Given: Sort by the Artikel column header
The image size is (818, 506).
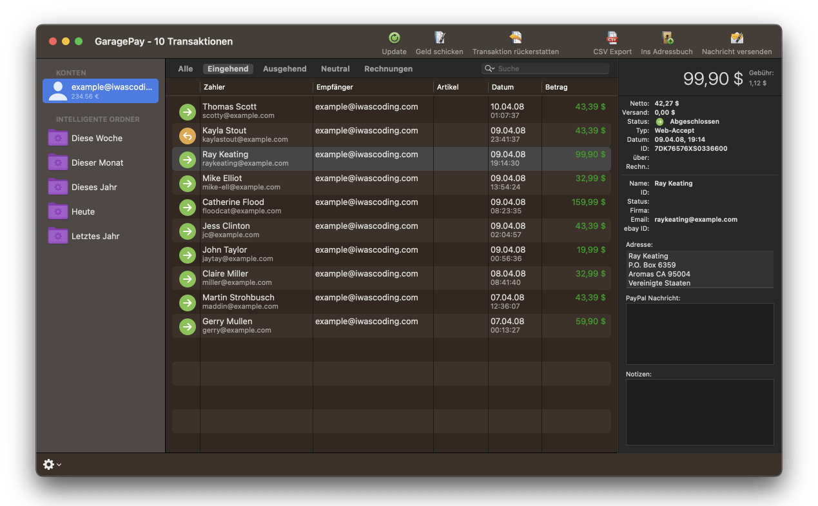Looking at the screenshot, I should pos(461,87).
